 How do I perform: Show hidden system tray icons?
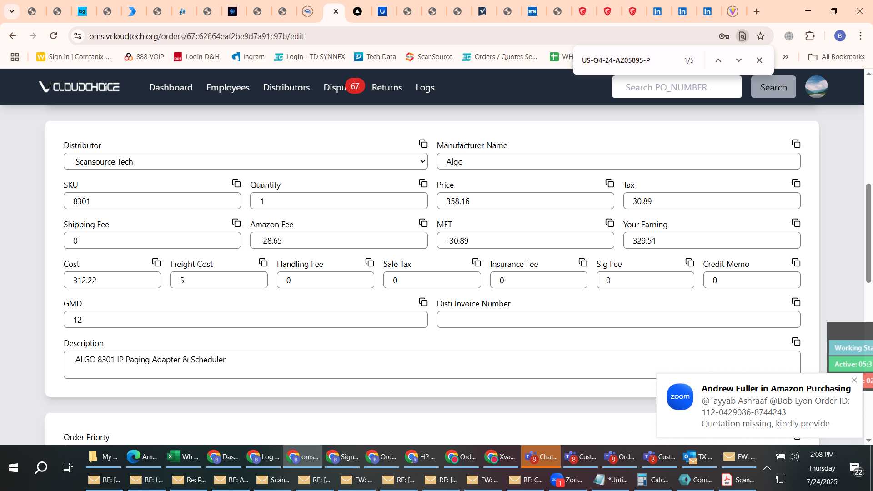click(767, 468)
